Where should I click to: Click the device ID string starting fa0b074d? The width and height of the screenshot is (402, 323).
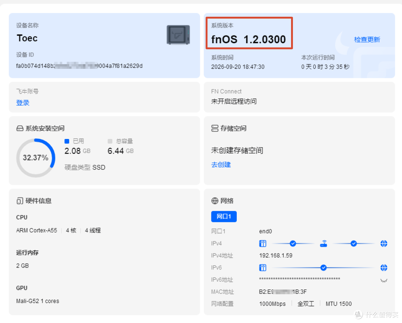tap(79, 66)
